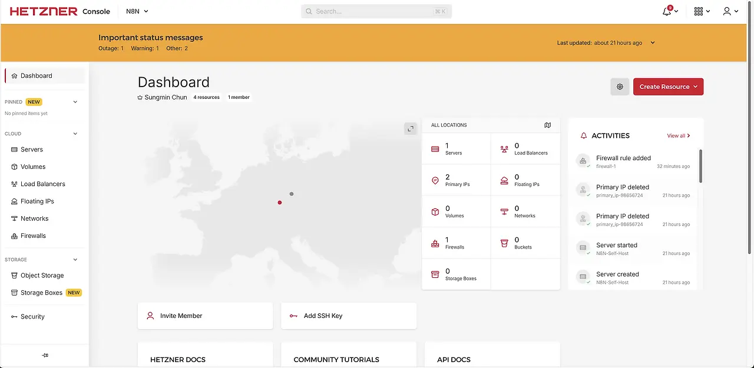Click the 4 resources badge

(x=207, y=97)
